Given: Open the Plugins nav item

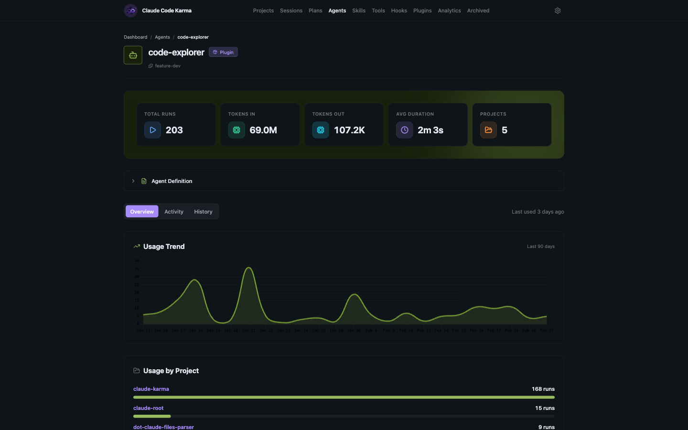Looking at the screenshot, I should coord(422,11).
